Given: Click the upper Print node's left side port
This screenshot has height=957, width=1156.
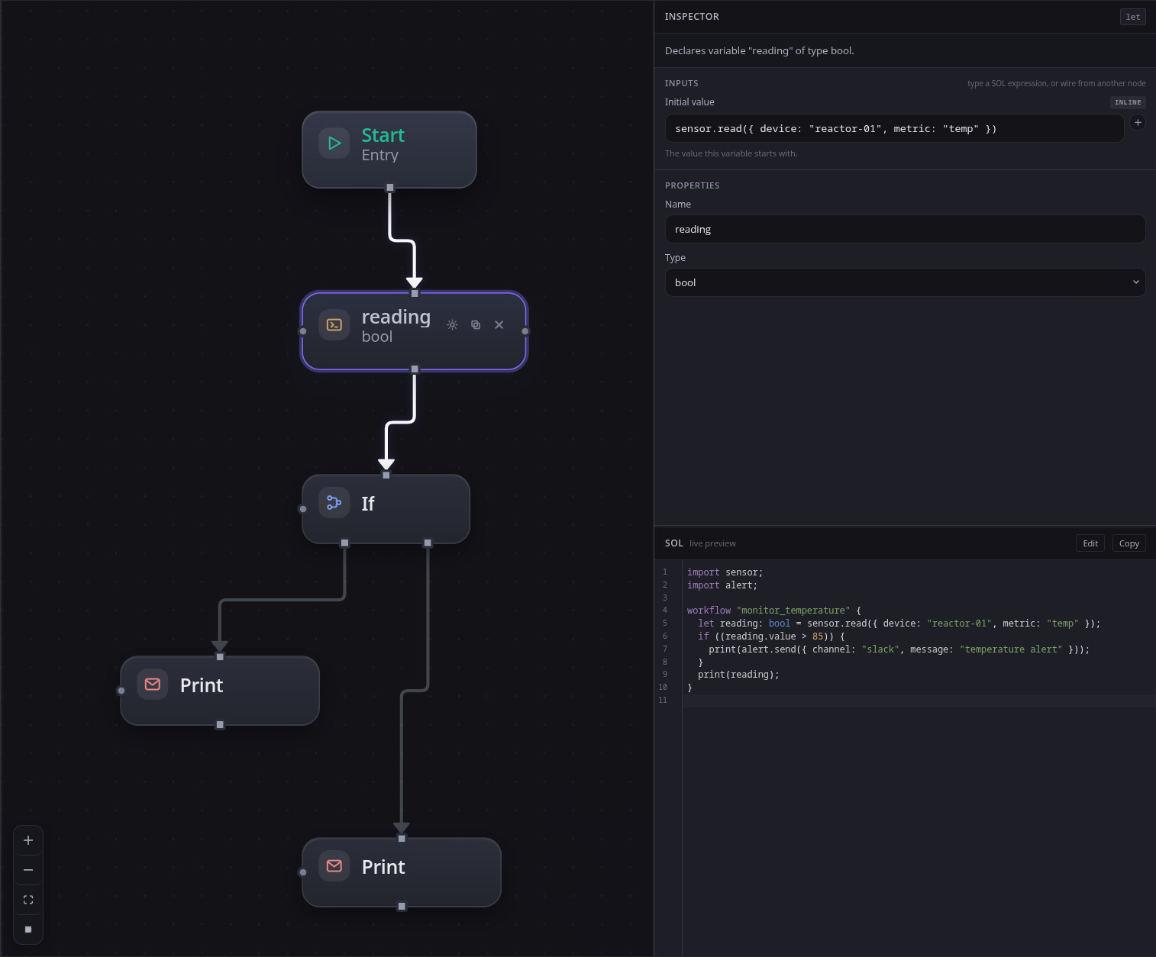Looking at the screenshot, I should click(x=121, y=691).
